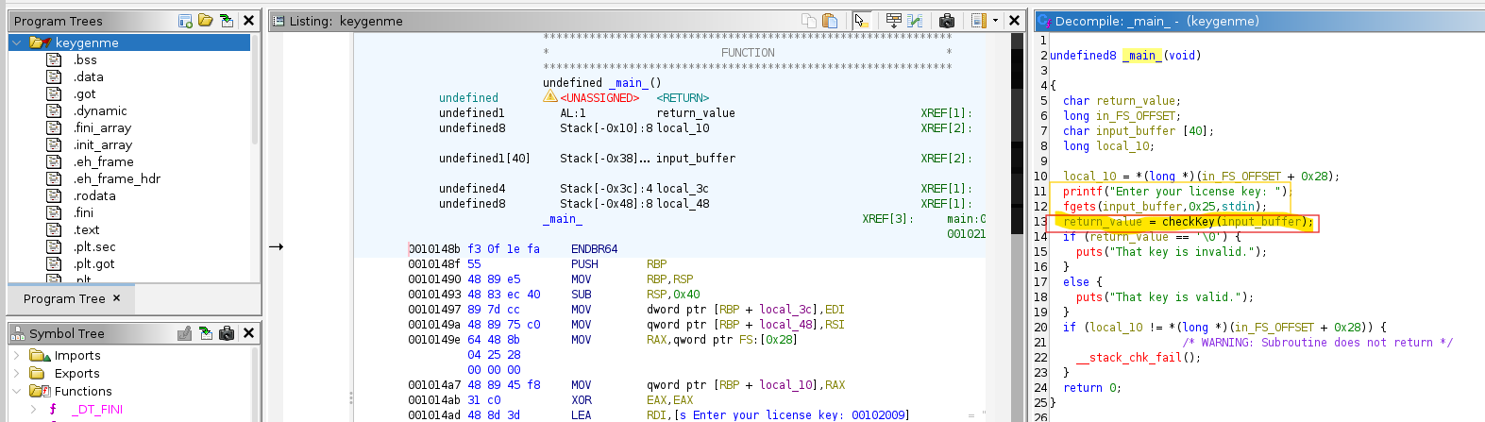
Task: Open Listing diff view icon
Action: pos(915,20)
